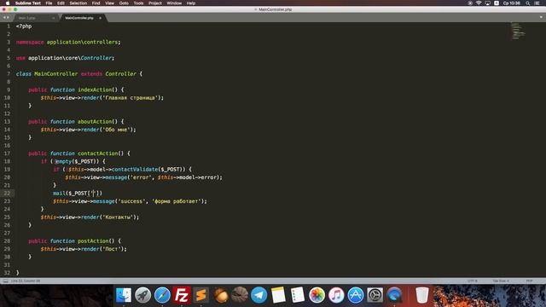Open the Goto menu
The width and height of the screenshot is (546, 307).
(124, 3)
